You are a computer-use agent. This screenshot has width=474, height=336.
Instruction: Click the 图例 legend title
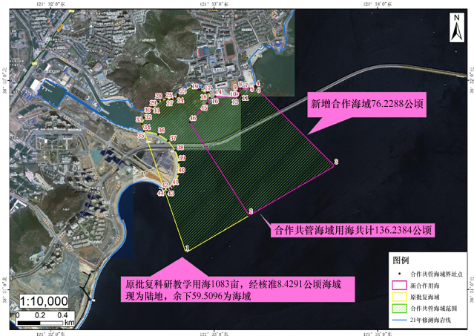pos(401,260)
